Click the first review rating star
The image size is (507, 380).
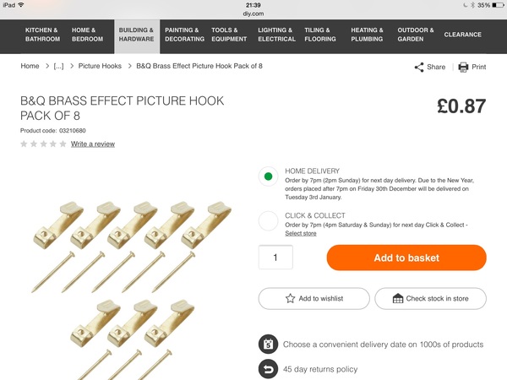[25, 144]
